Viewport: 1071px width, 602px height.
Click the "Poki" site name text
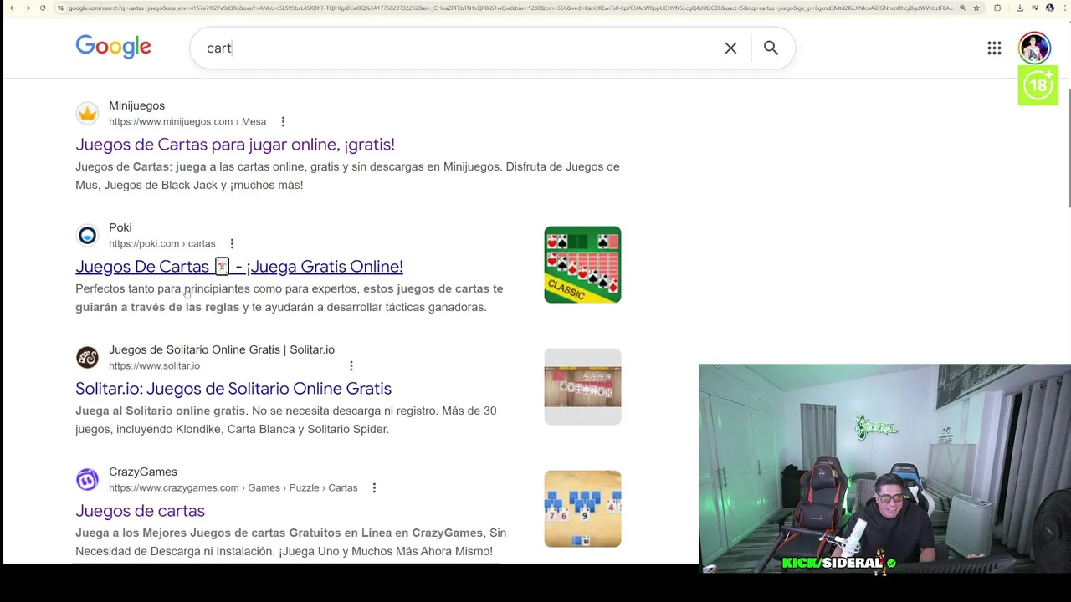coord(120,227)
